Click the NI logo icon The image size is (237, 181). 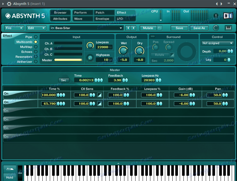[228, 16]
